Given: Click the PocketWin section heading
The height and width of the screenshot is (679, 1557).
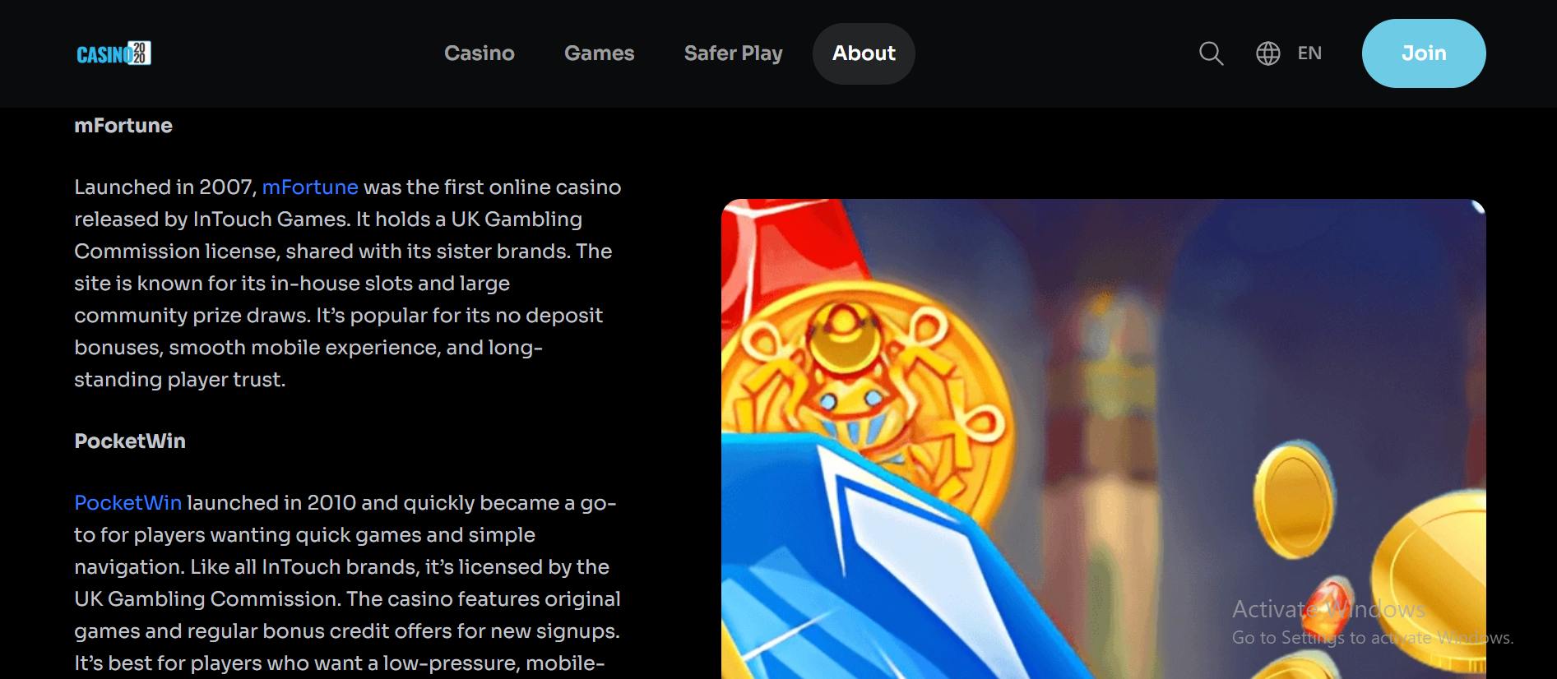Looking at the screenshot, I should (x=130, y=441).
